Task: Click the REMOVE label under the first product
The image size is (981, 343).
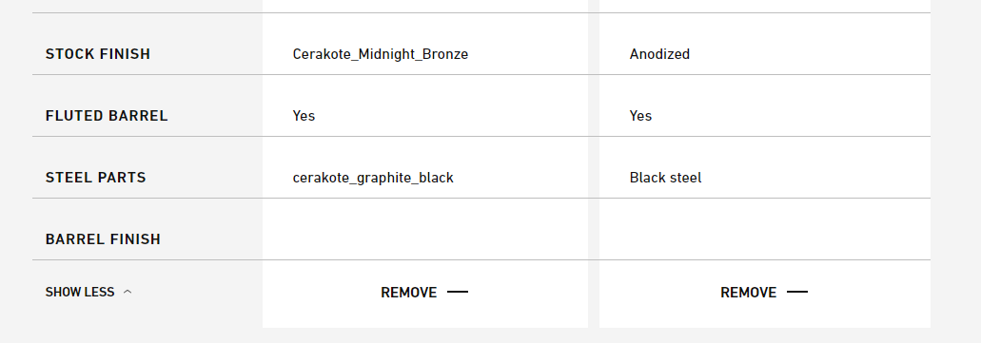Action: (x=408, y=292)
